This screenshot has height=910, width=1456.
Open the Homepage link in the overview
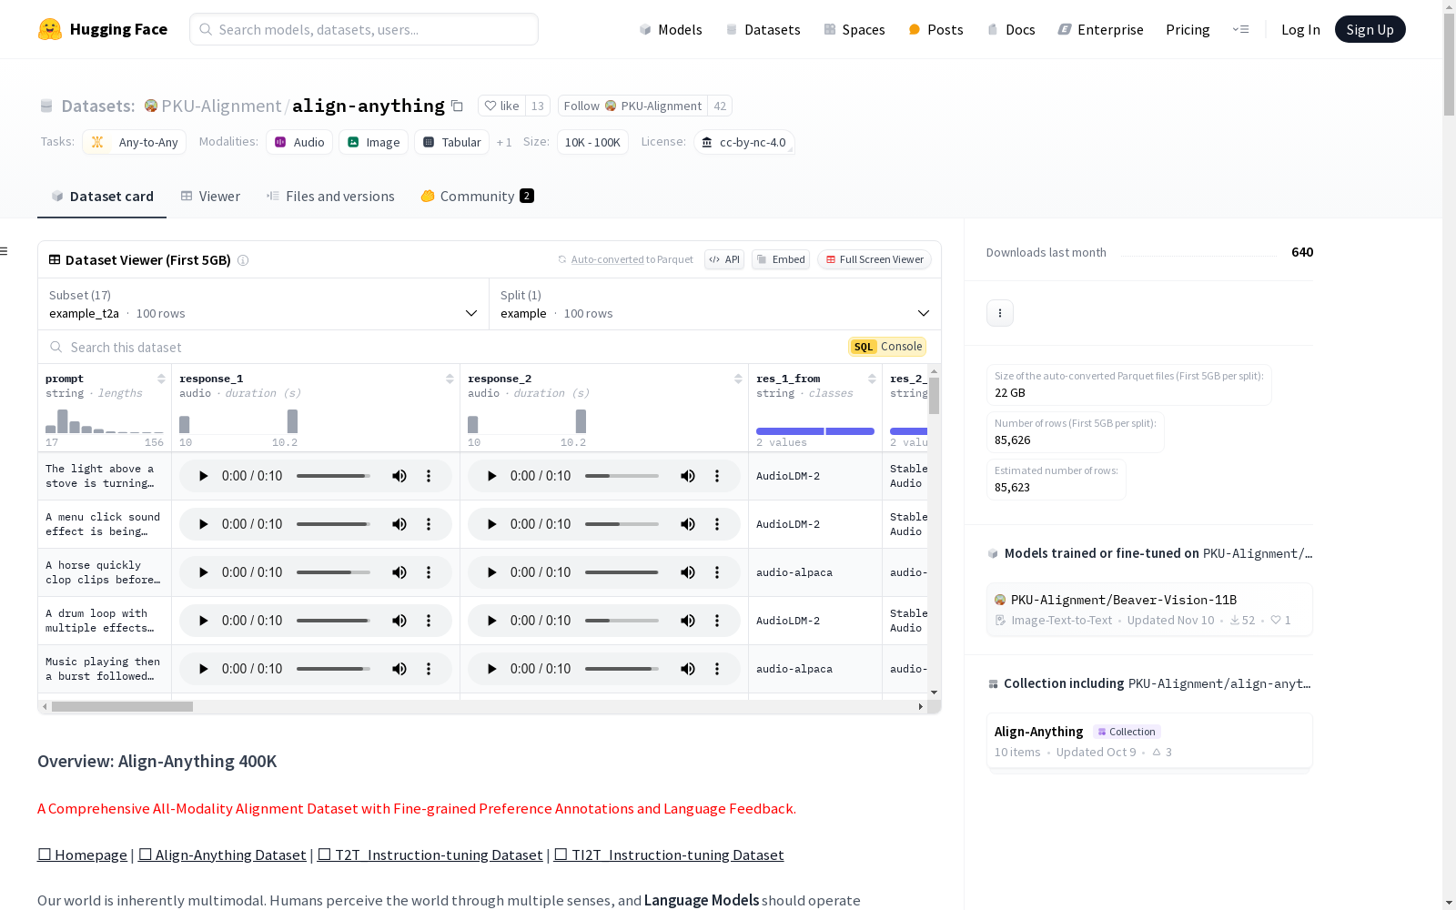[x=82, y=854]
